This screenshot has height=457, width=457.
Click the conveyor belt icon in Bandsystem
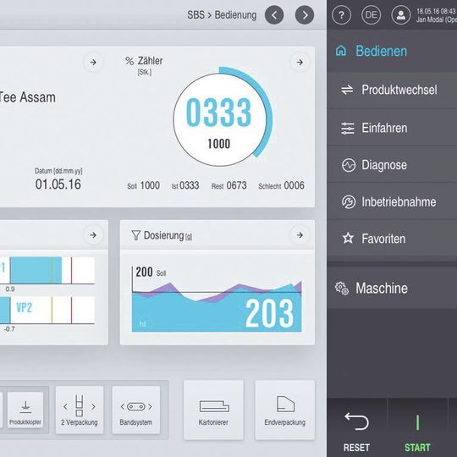[x=136, y=406]
